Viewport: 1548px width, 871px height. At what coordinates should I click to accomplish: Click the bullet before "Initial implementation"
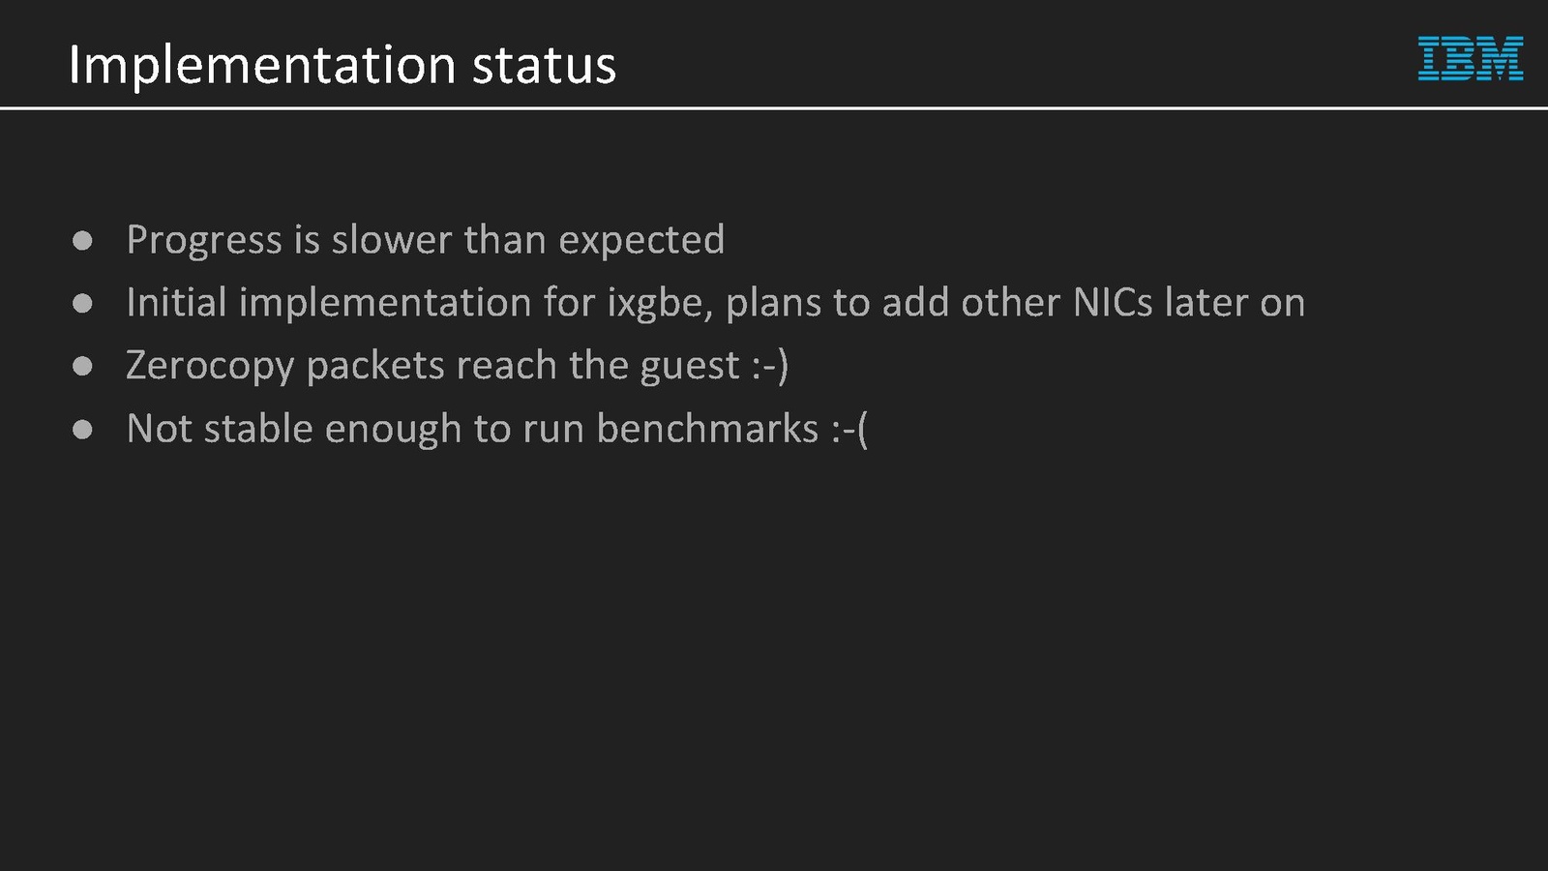pyautogui.click(x=82, y=303)
